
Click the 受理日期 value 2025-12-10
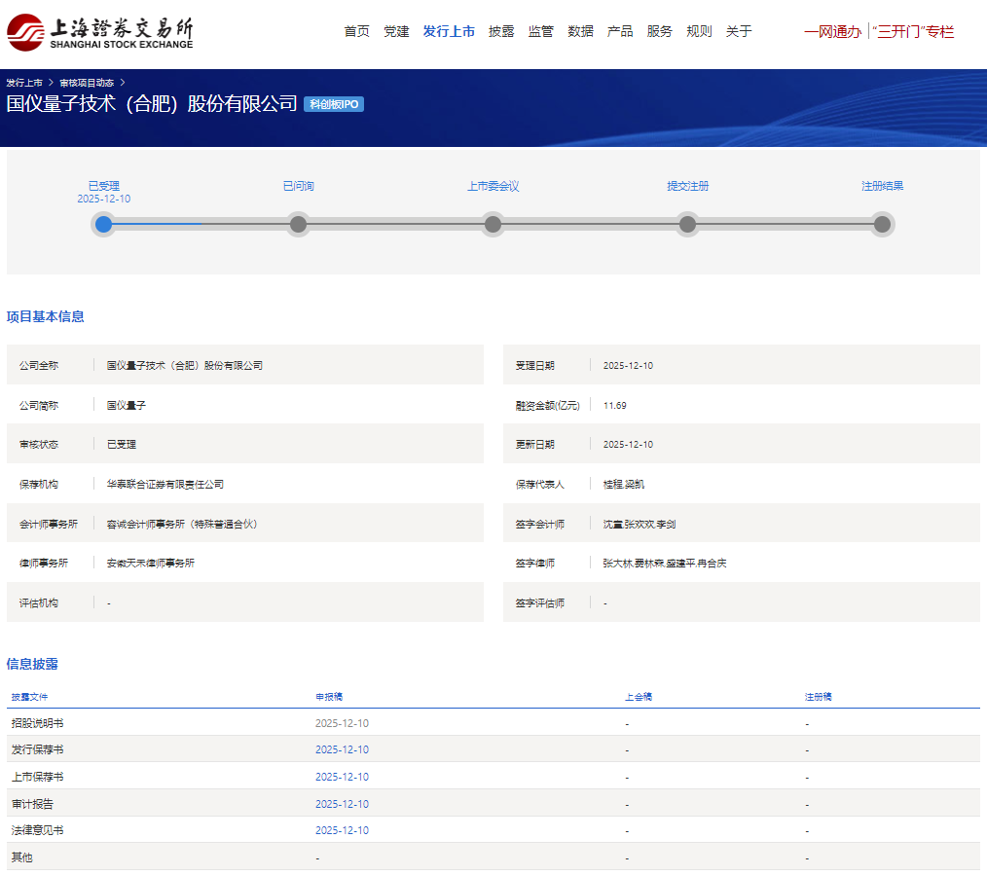point(628,366)
